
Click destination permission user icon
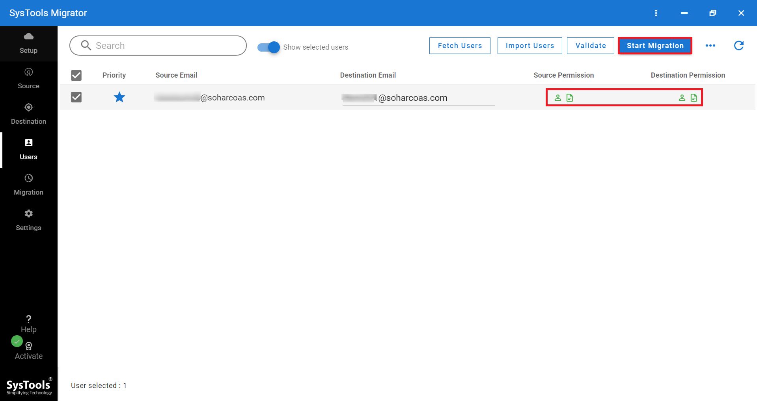682,98
